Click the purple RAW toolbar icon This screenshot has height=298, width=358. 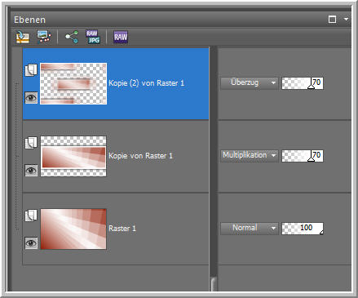(x=121, y=37)
